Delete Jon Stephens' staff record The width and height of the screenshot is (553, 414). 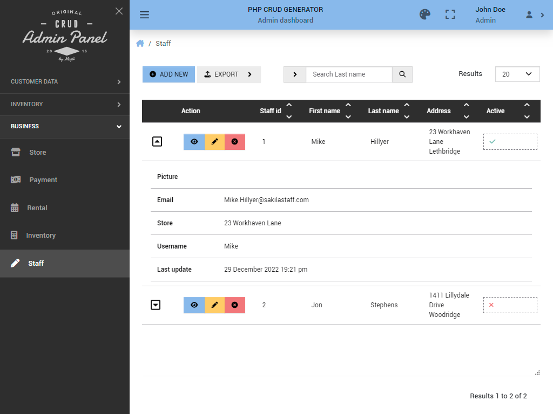click(235, 305)
